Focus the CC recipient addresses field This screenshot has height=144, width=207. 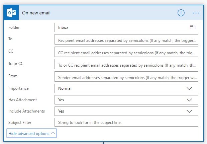[x=126, y=53]
